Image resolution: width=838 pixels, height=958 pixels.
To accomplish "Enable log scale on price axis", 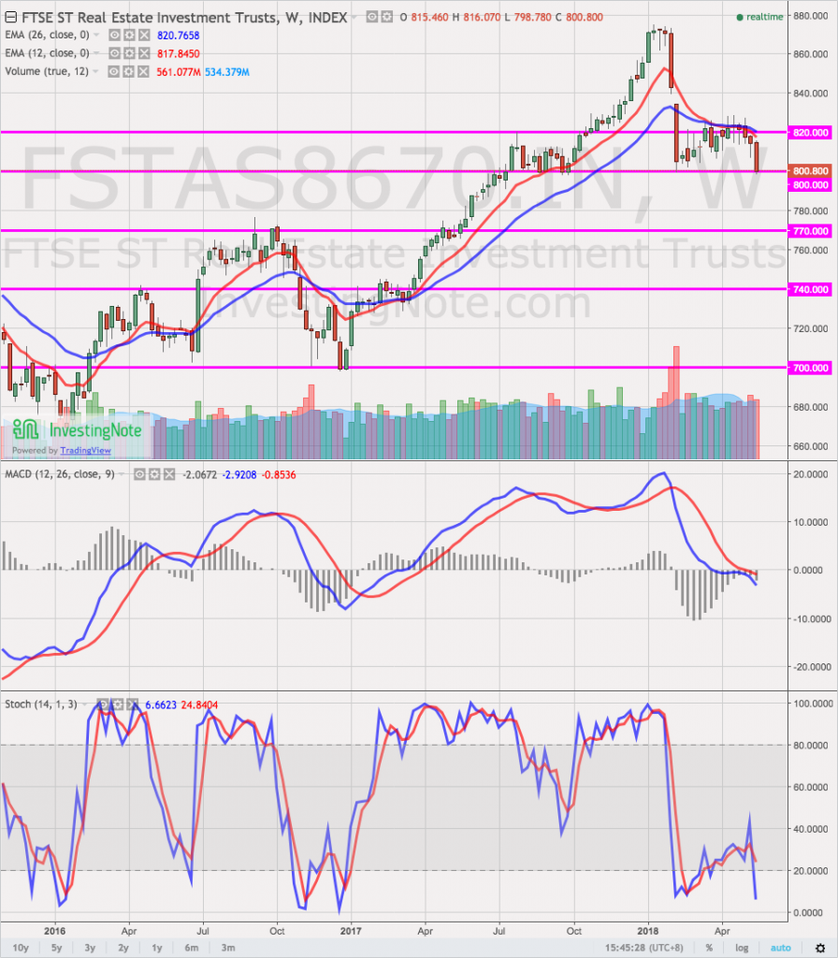I will tap(744, 947).
